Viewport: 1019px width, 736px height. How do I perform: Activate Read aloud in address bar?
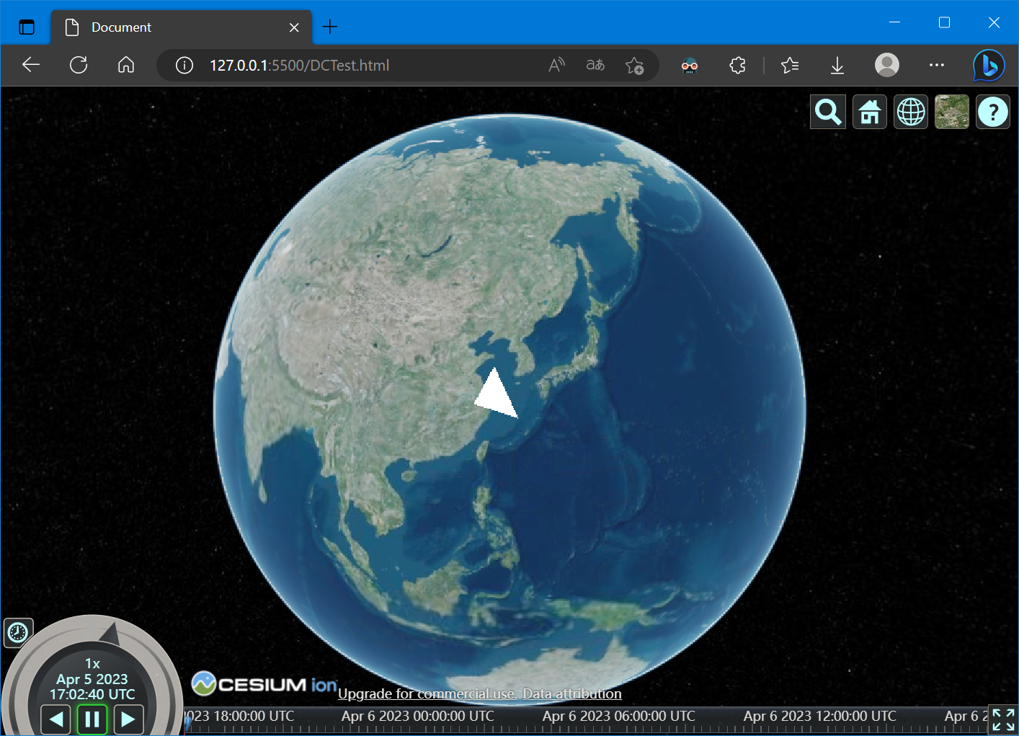click(x=556, y=66)
